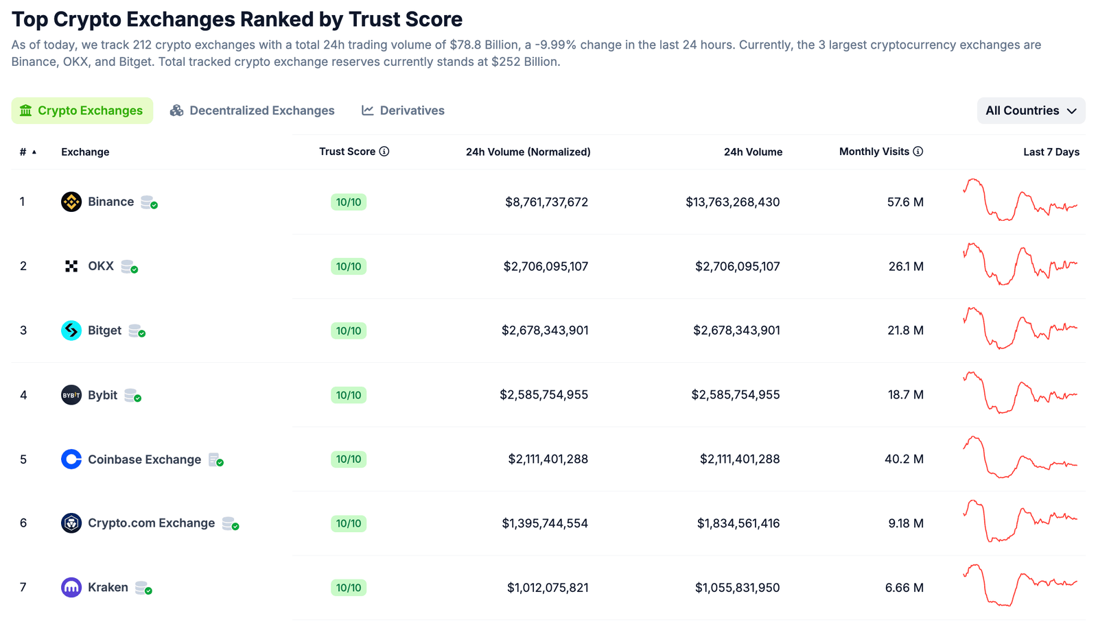Click the Trust Score info icon

[384, 152]
